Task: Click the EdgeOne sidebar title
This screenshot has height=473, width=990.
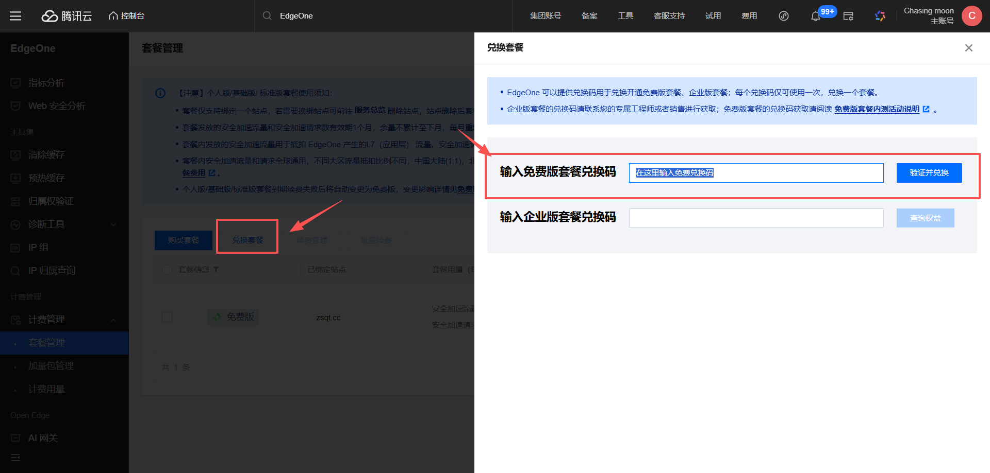Action: click(33, 48)
